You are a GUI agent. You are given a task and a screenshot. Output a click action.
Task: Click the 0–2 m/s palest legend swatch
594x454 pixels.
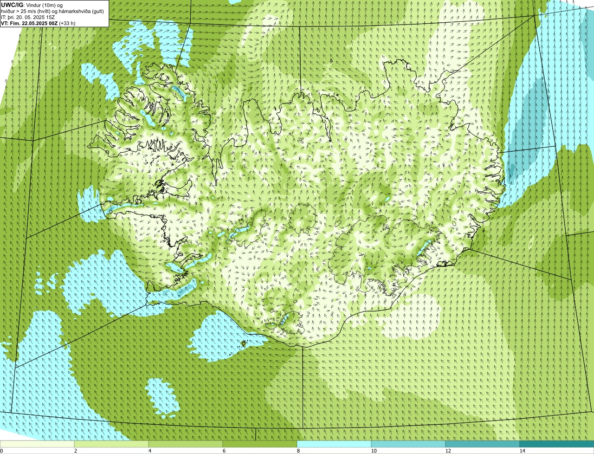tap(37, 444)
